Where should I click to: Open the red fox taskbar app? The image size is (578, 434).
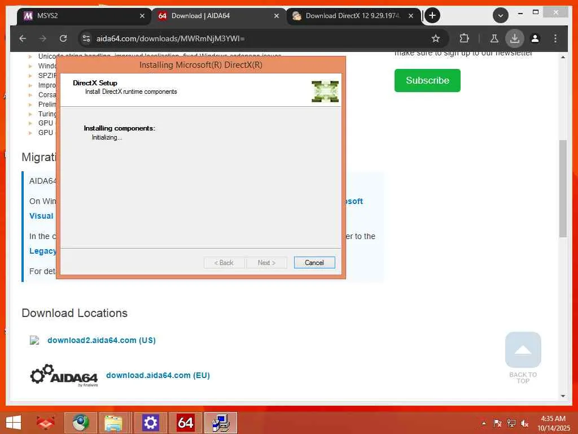point(45,423)
